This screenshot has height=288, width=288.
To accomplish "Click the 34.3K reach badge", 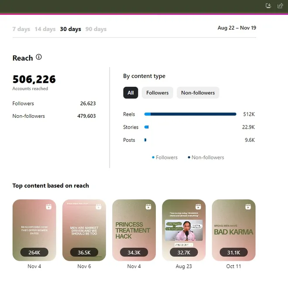I will pos(134,252).
